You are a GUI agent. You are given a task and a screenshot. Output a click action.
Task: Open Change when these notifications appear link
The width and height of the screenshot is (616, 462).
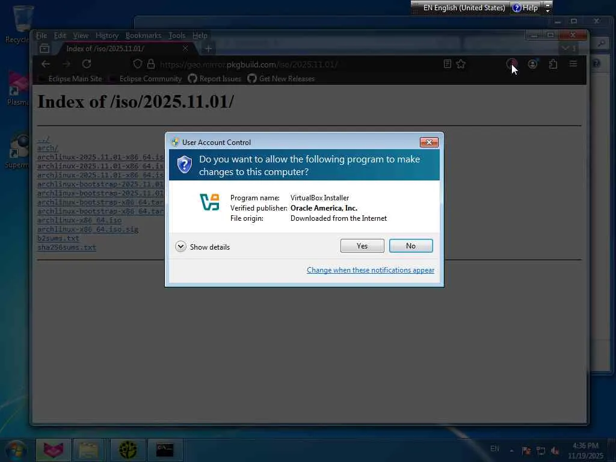pos(371,270)
